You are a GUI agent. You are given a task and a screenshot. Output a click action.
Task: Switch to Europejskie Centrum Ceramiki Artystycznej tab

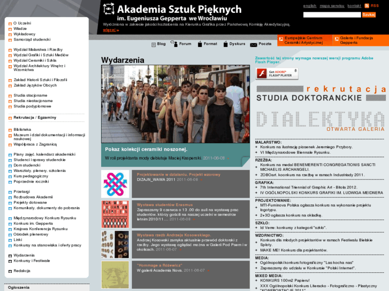tap(305, 41)
